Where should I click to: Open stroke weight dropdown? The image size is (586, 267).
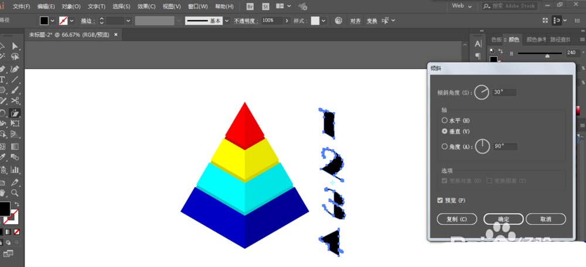(x=128, y=21)
